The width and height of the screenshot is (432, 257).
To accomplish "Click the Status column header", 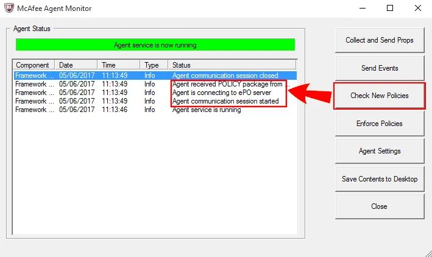I will click(232, 65).
